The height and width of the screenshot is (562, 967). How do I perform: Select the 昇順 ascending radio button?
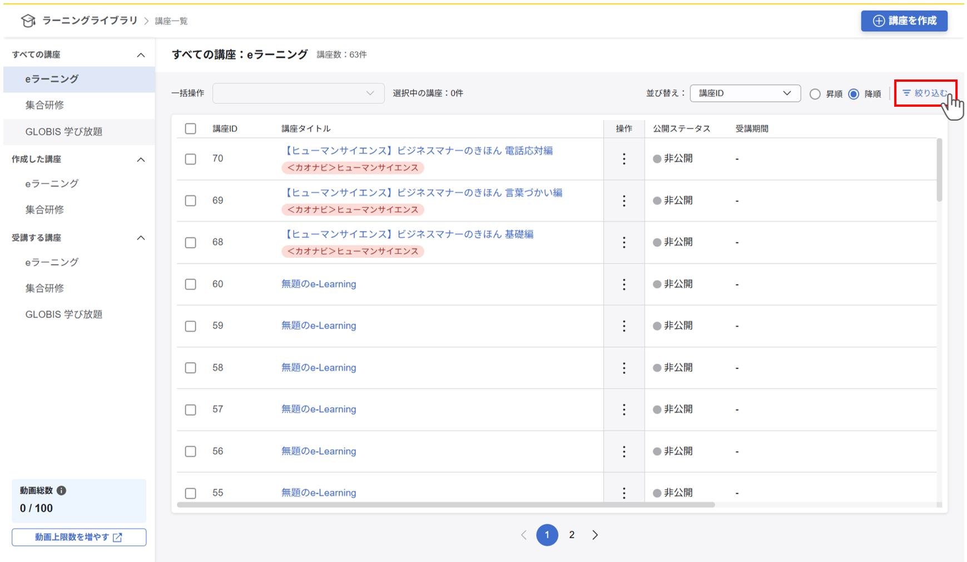(815, 94)
